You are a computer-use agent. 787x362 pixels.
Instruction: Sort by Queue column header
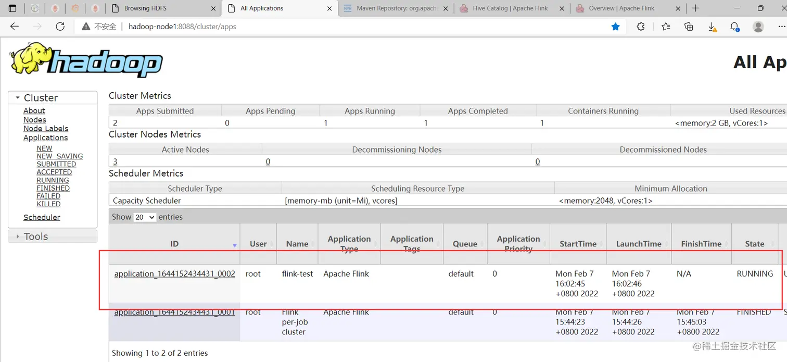[465, 244]
